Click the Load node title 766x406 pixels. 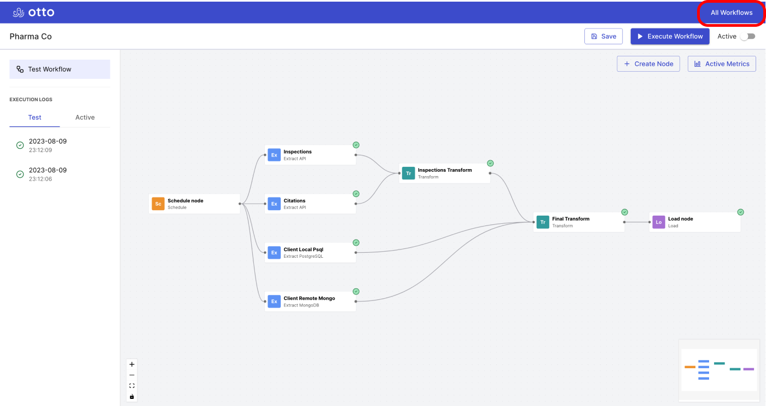(681, 219)
